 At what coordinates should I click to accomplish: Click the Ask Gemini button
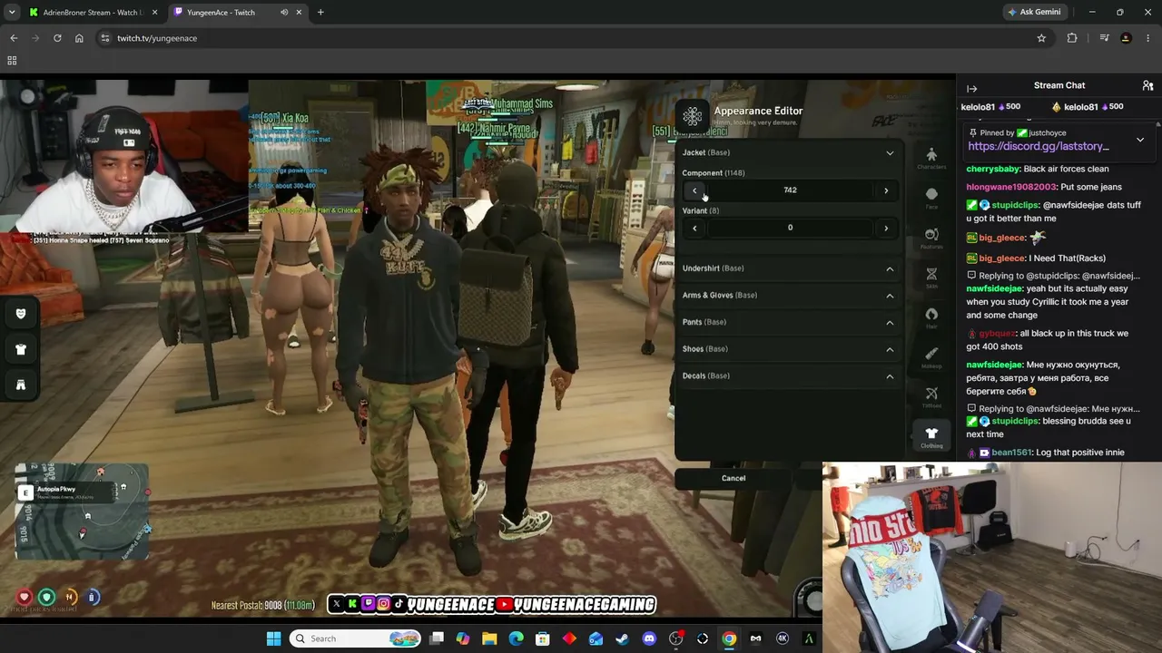pyautogui.click(x=1035, y=13)
